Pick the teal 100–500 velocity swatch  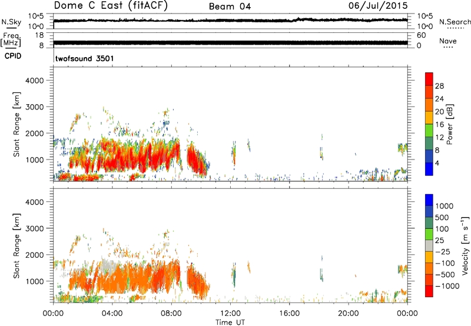[x=429, y=223]
